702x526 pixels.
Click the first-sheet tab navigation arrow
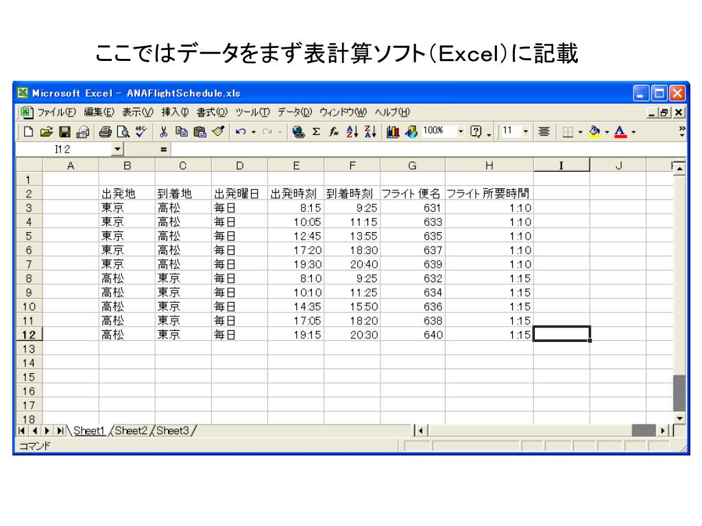pyautogui.click(x=21, y=431)
